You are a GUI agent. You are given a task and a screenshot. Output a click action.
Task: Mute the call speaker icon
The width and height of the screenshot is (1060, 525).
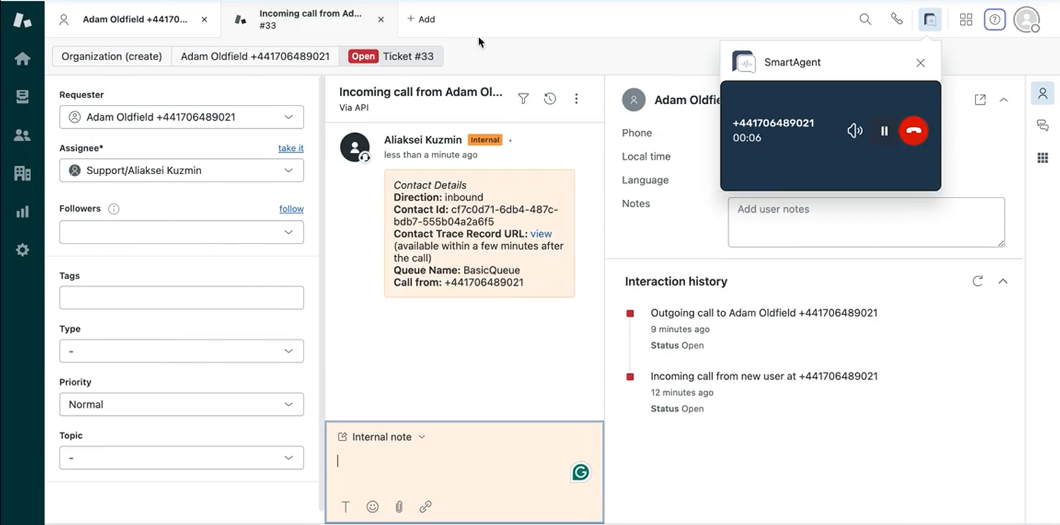click(855, 131)
